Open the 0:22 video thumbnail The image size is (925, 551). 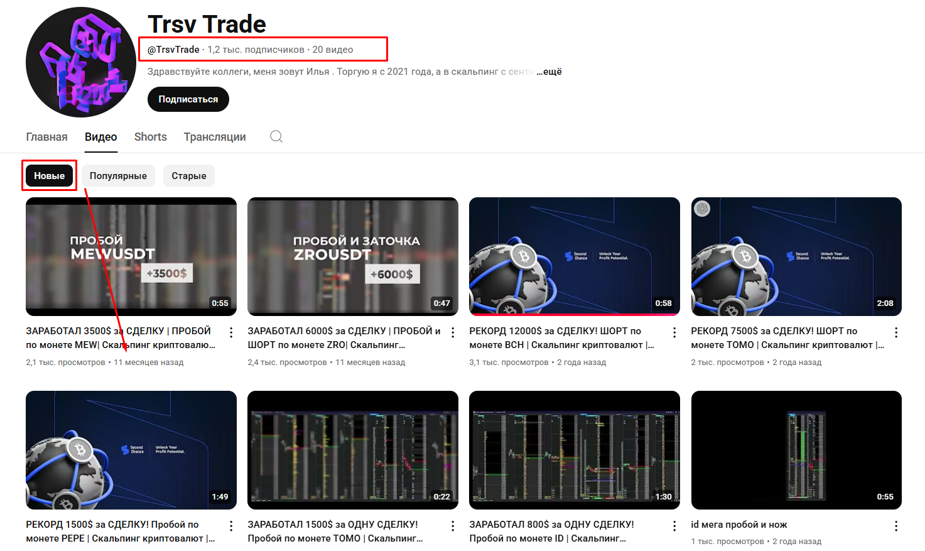353,450
